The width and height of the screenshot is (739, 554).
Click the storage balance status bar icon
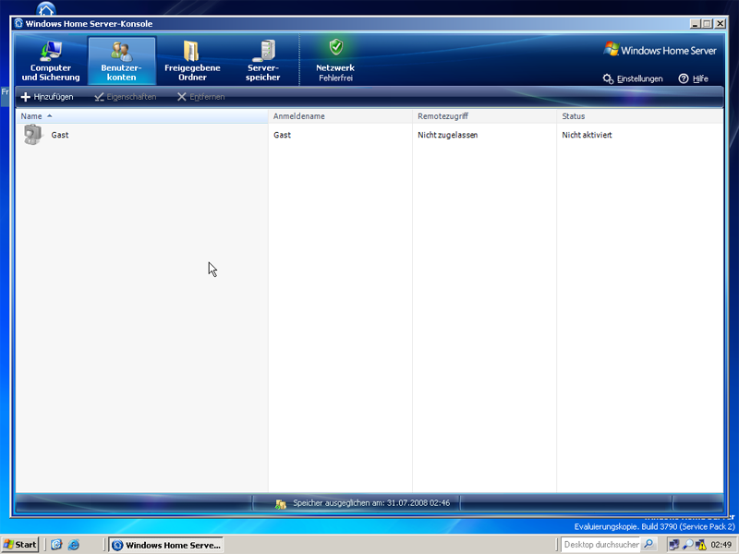pos(281,503)
